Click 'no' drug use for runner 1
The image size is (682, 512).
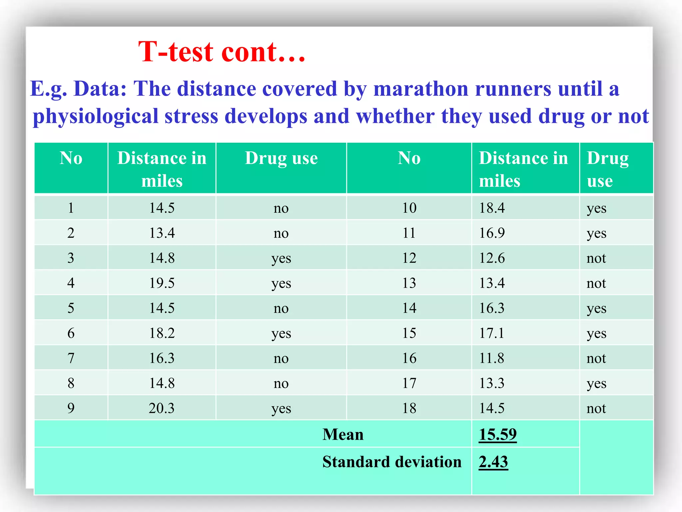281,209
